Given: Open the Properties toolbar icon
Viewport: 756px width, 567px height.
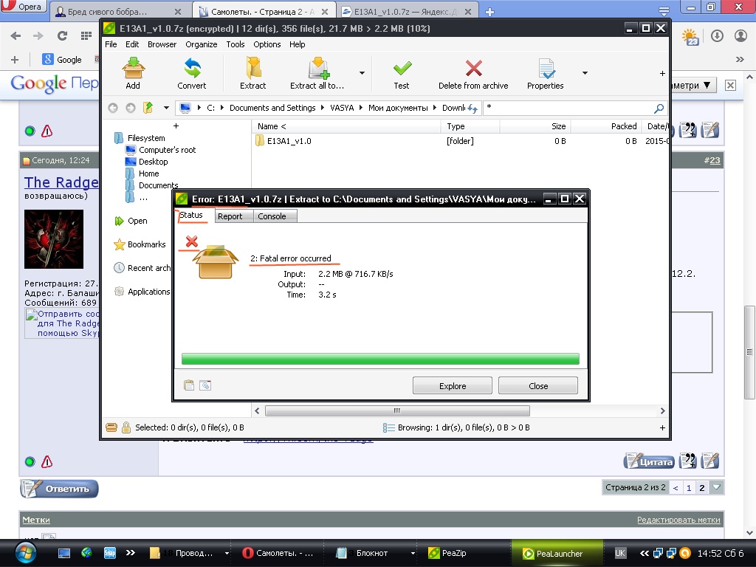Looking at the screenshot, I should 546,69.
